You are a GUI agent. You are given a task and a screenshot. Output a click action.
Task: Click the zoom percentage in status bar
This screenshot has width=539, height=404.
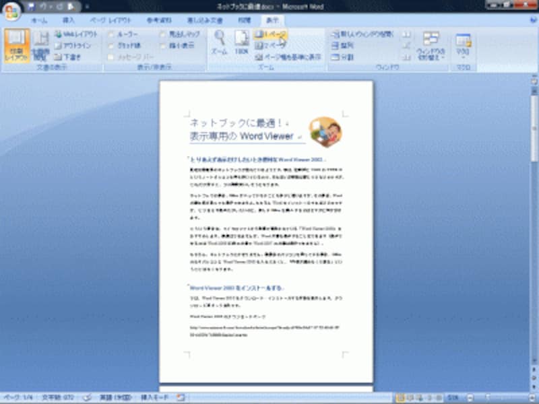[x=453, y=398]
